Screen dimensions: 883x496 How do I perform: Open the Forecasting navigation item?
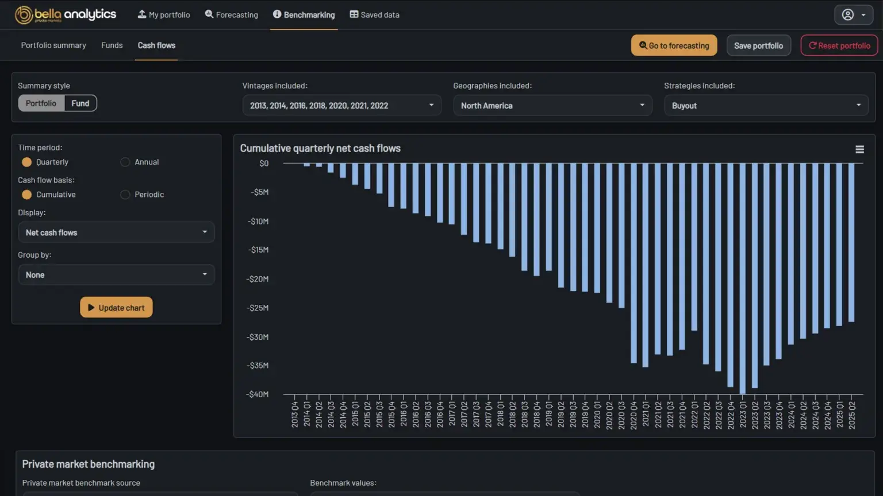coord(232,15)
